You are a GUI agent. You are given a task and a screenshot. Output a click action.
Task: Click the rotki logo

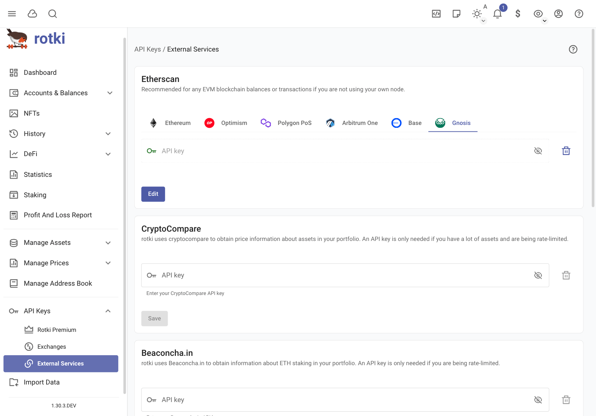36,39
